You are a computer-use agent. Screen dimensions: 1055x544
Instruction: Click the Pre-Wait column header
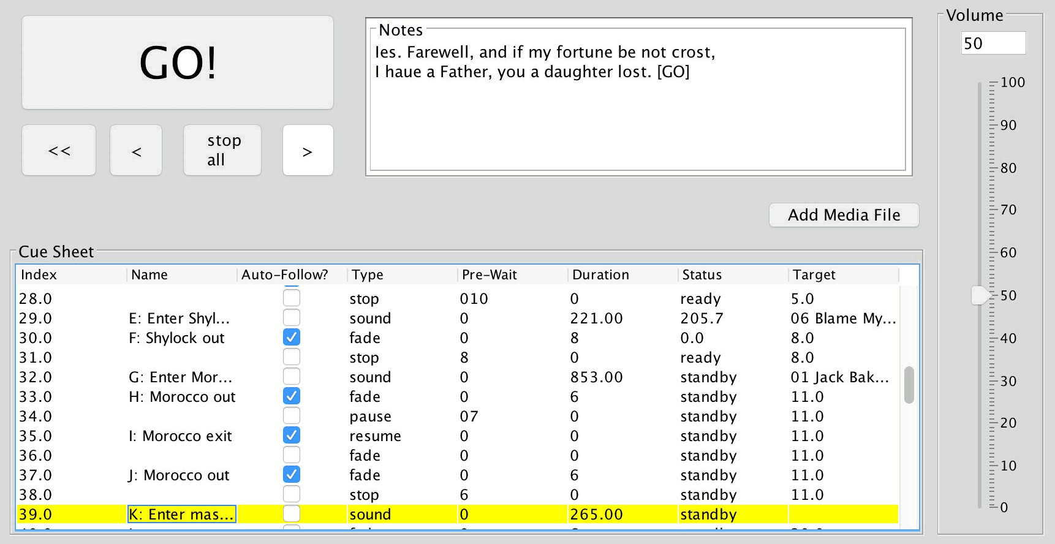(x=513, y=274)
